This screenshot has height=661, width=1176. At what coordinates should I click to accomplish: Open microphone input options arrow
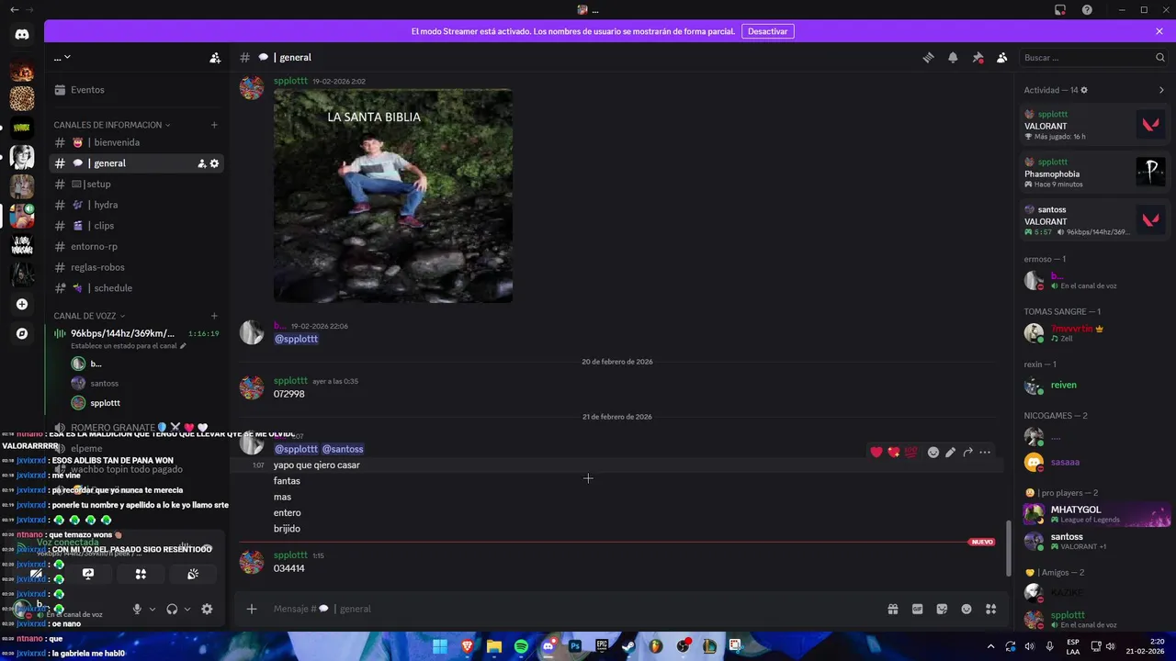pyautogui.click(x=153, y=609)
